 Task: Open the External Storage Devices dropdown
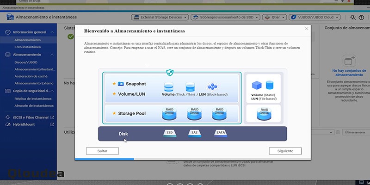pos(160,17)
